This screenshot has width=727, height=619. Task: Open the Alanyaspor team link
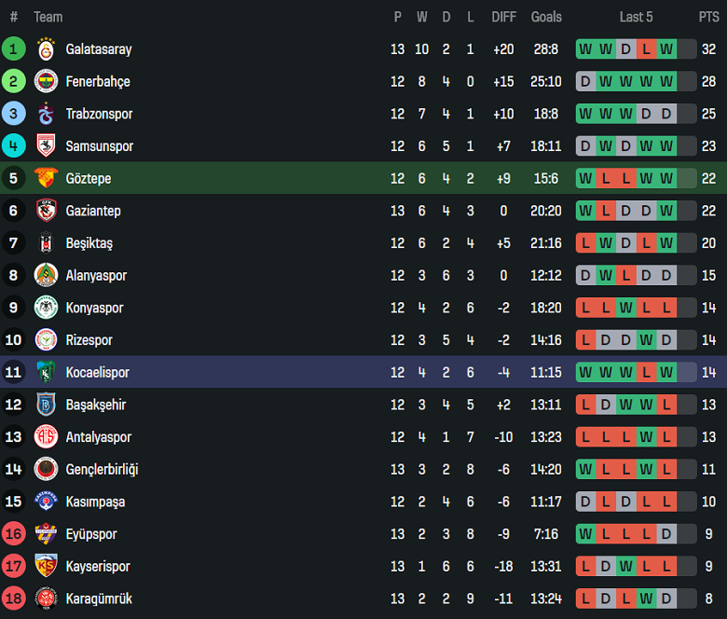click(x=96, y=276)
